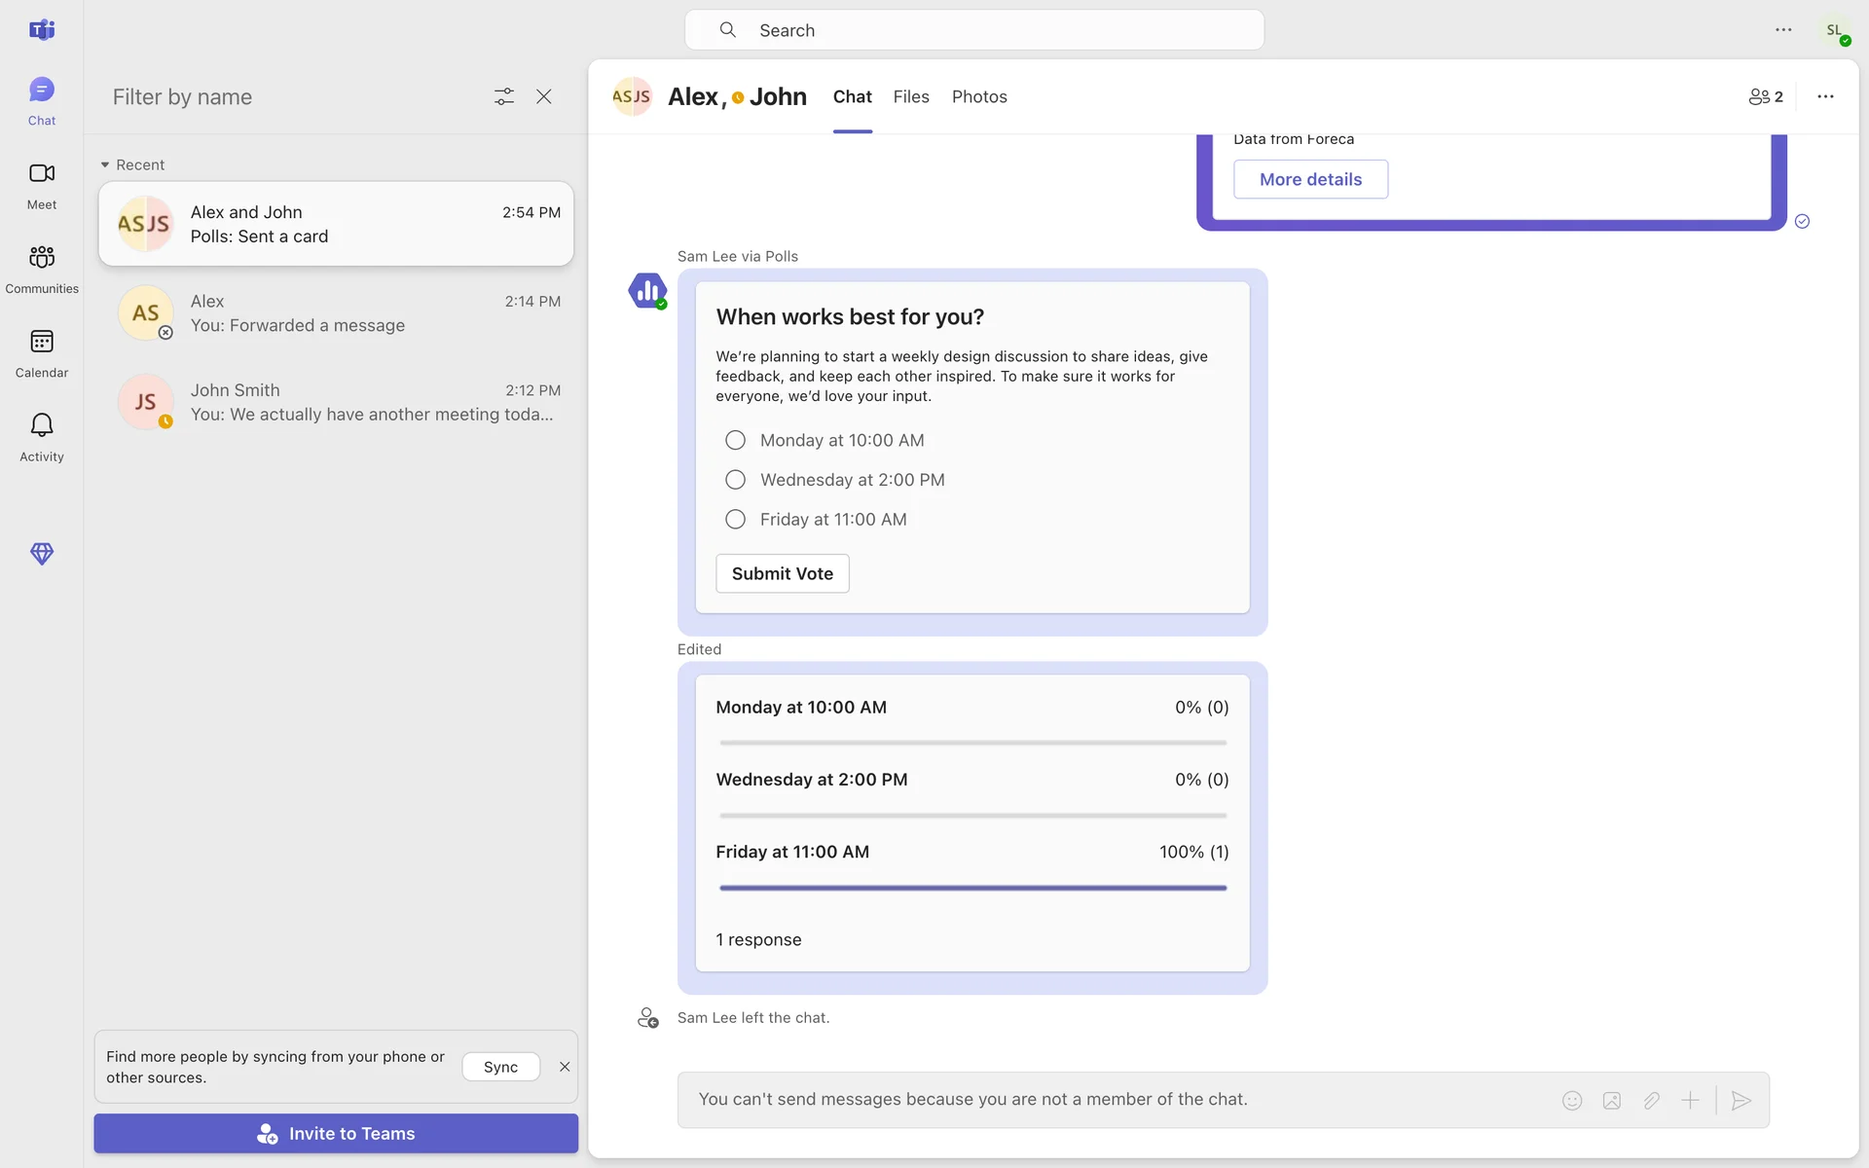Viewport: 1869px width, 1168px height.
Task: Click the premium diamond icon
Action: click(x=41, y=554)
